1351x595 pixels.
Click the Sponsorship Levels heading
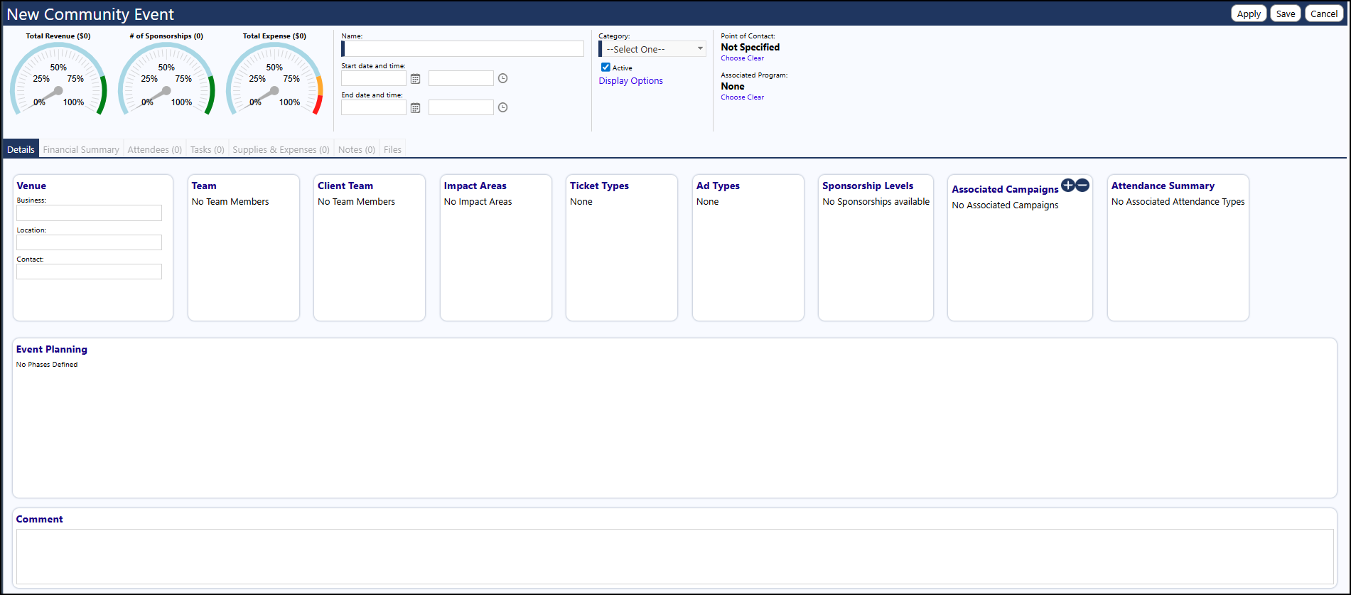coord(868,186)
